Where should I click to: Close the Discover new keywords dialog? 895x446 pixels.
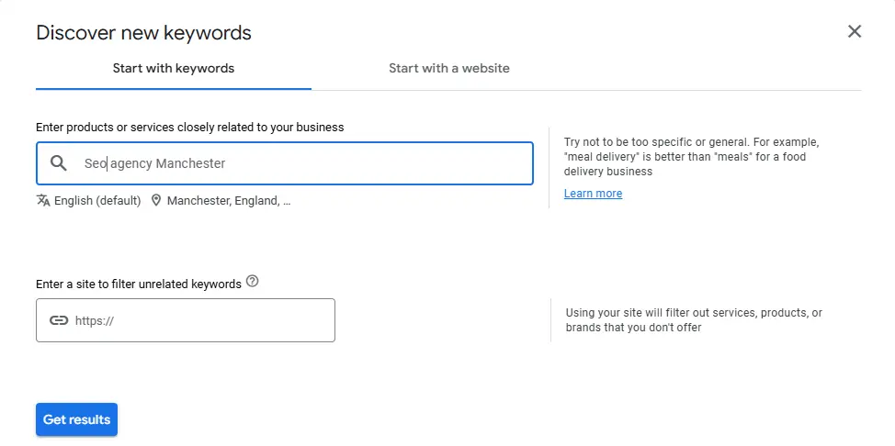(854, 31)
